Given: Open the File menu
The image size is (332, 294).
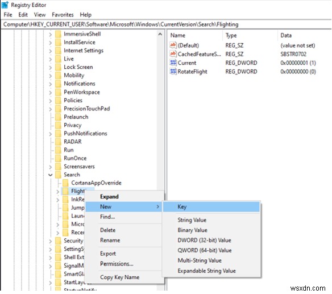Looking at the screenshot, I should [x=8, y=15].
